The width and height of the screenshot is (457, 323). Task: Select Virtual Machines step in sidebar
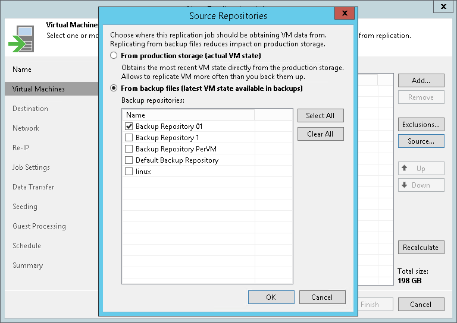[x=52, y=89]
